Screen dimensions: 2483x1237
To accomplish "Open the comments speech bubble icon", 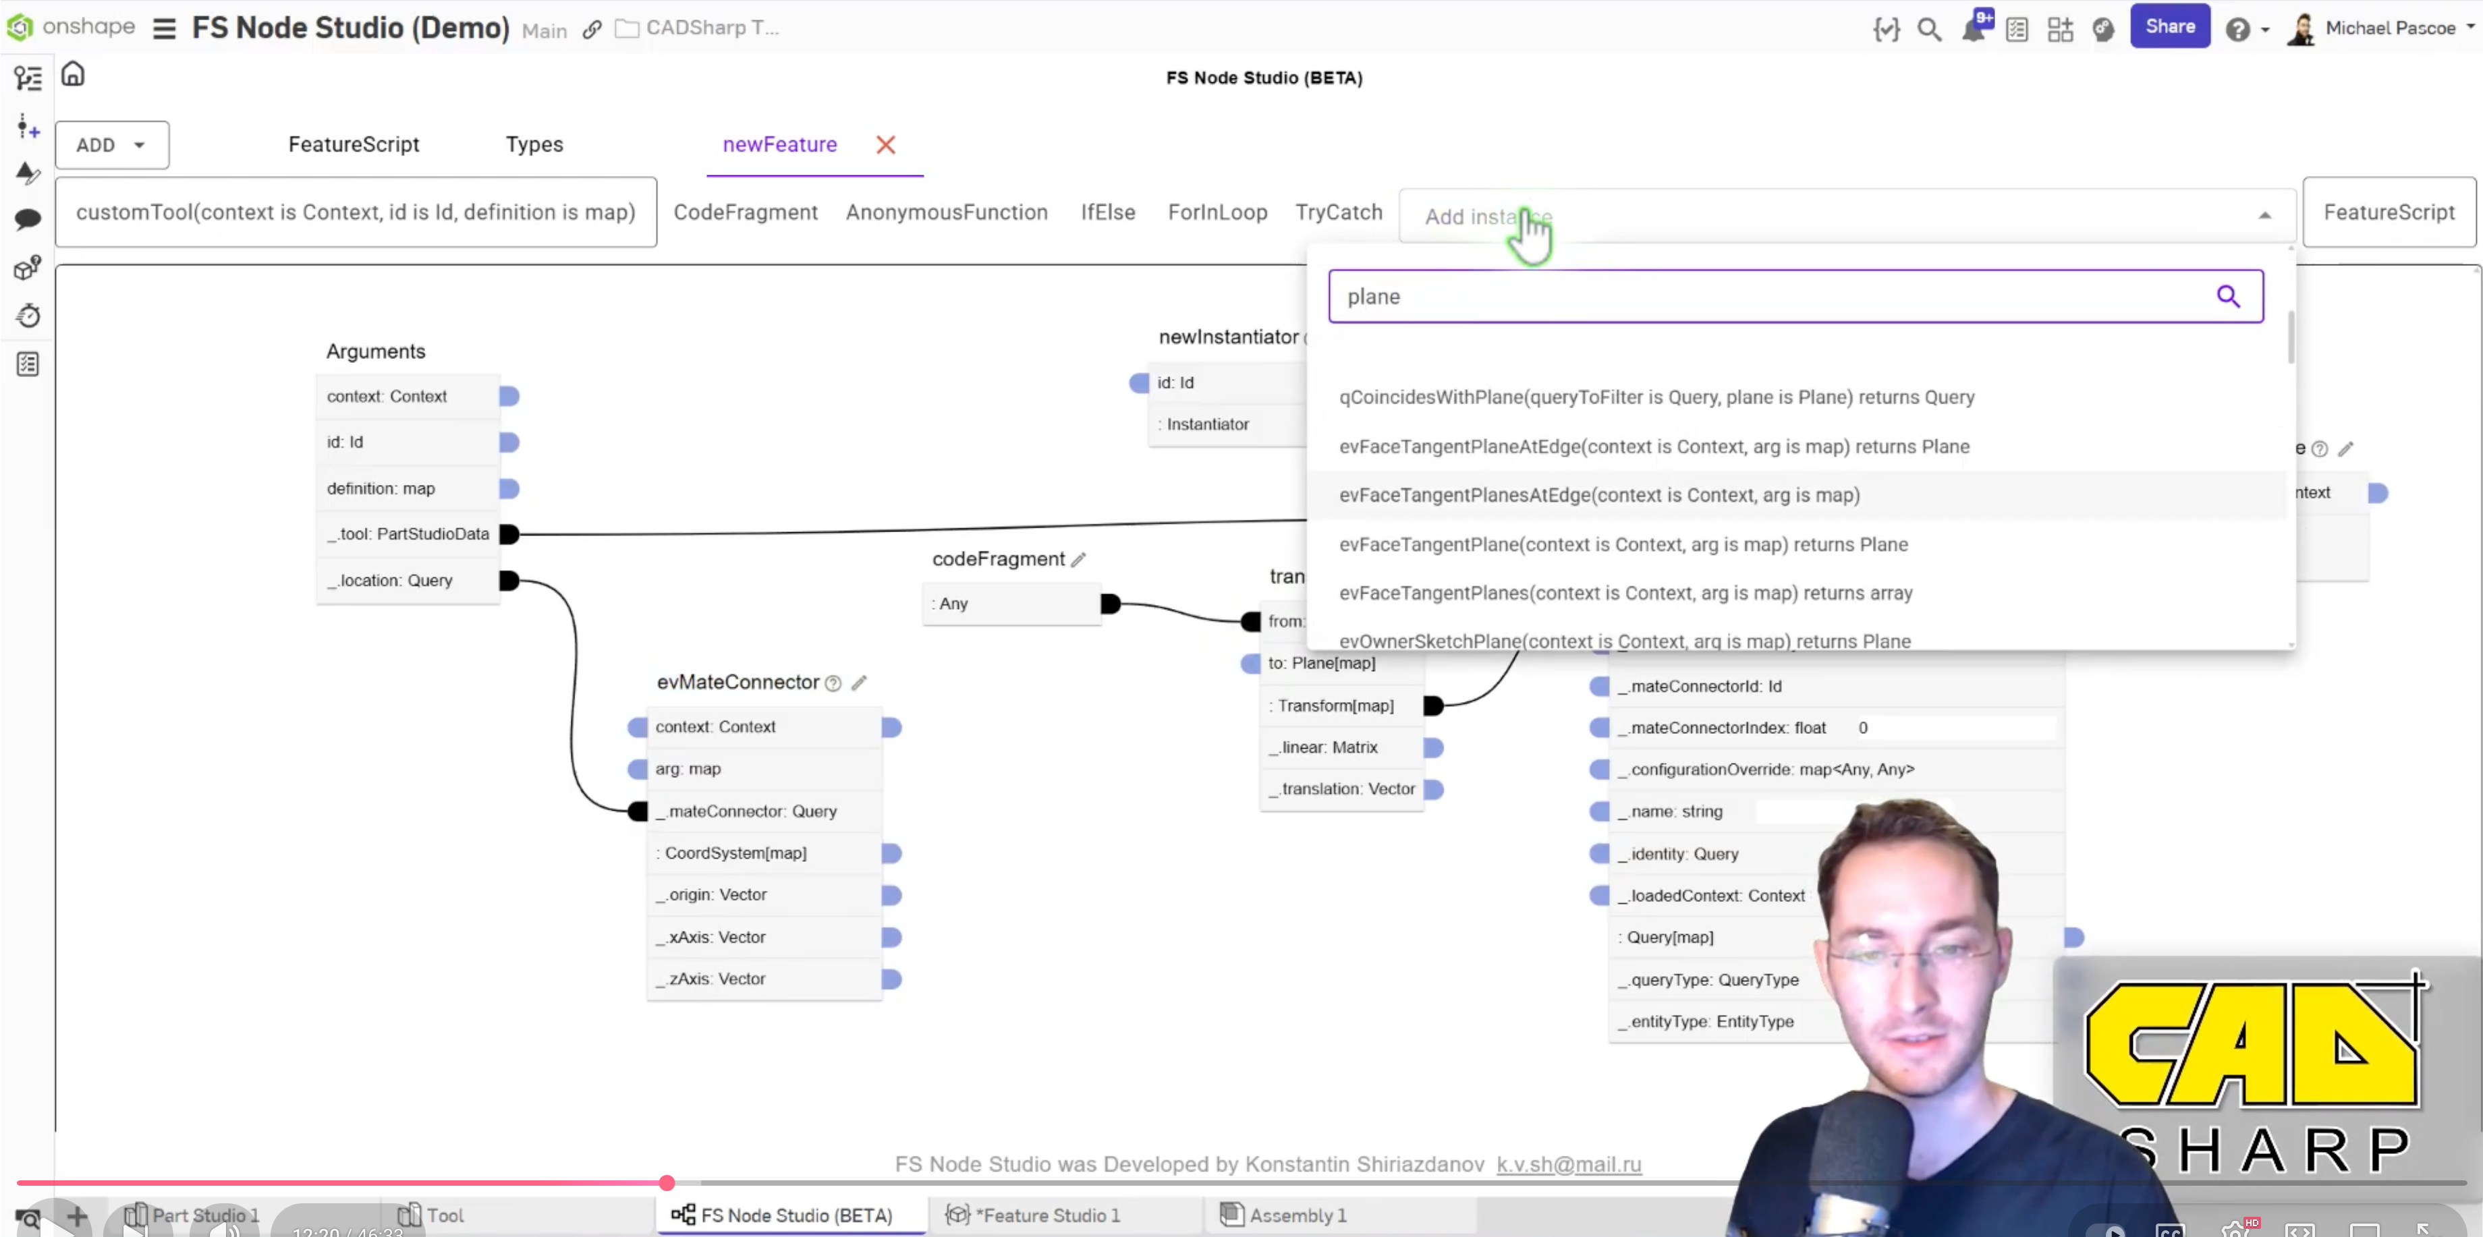I will click(x=27, y=220).
